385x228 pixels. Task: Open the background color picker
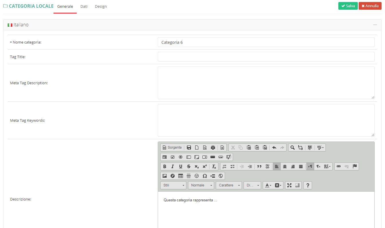click(x=278, y=185)
